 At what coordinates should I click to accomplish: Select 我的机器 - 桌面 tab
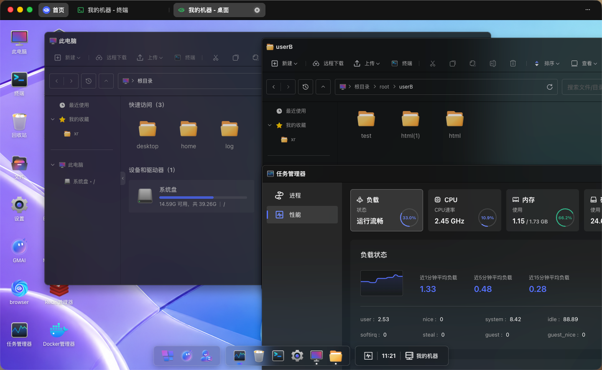click(219, 10)
